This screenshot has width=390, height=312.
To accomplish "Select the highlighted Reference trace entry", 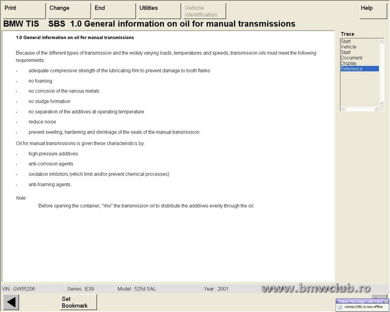I will click(x=360, y=69).
